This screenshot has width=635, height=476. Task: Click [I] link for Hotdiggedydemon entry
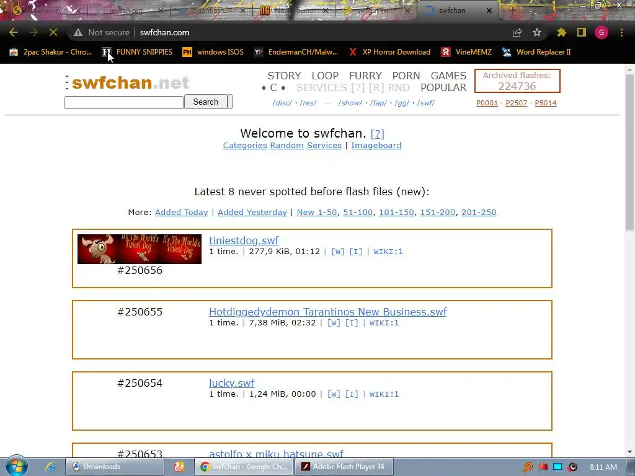click(x=352, y=322)
